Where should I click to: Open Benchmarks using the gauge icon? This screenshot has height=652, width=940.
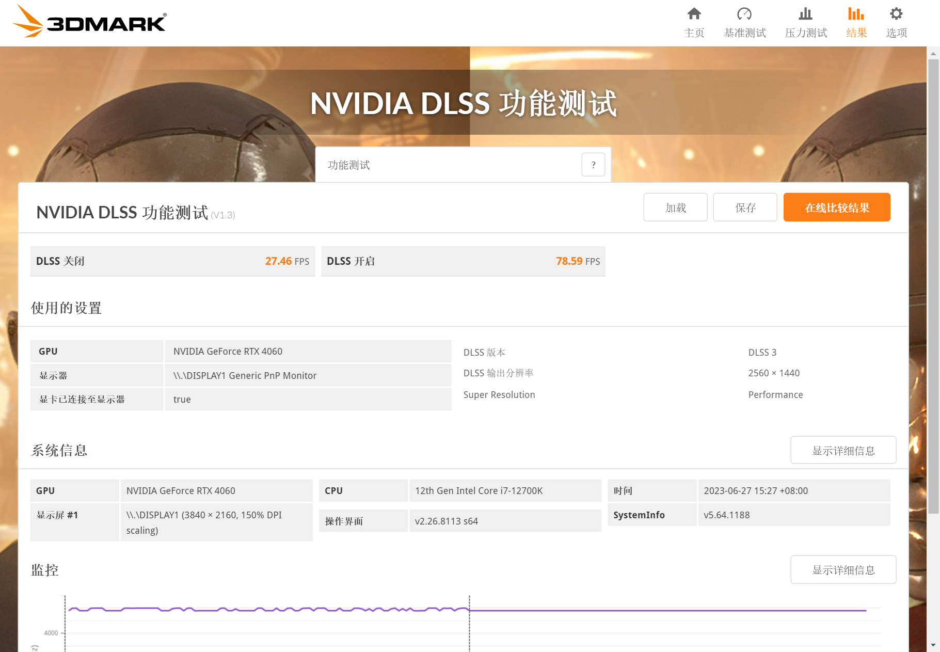[x=744, y=14]
